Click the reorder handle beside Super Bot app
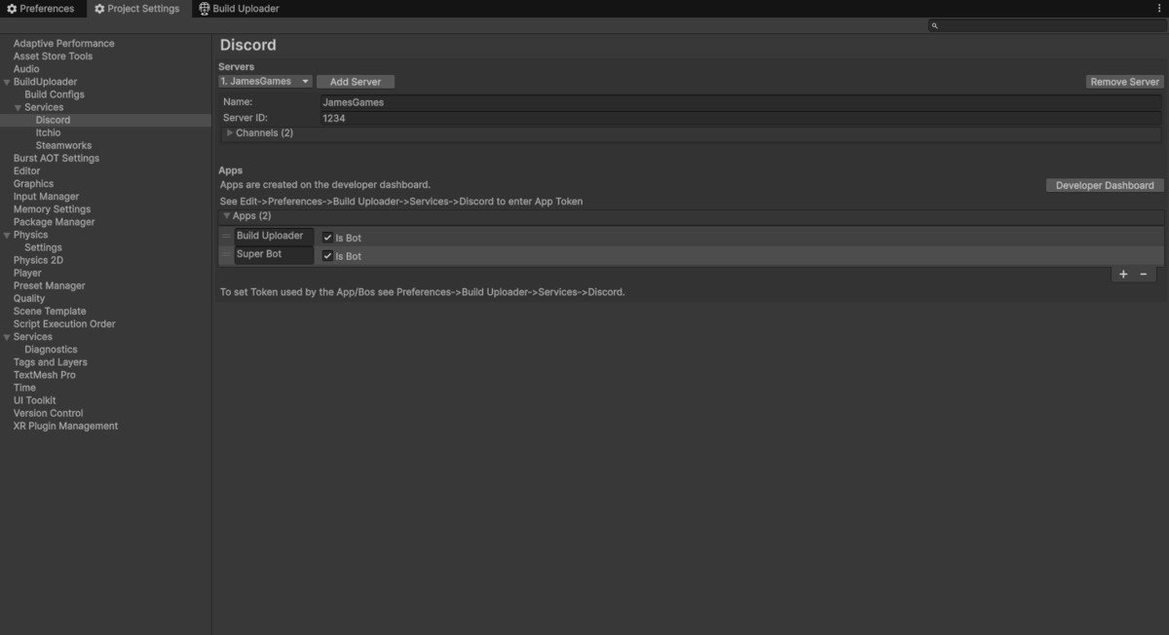This screenshot has height=635, width=1169. (226, 254)
